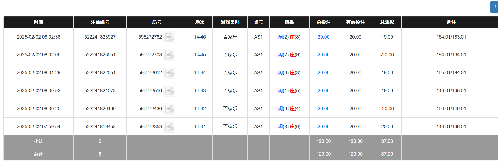Screen dimensions: 498x162
Task: Open video replay icon for round 596272708
Action: click(169, 55)
